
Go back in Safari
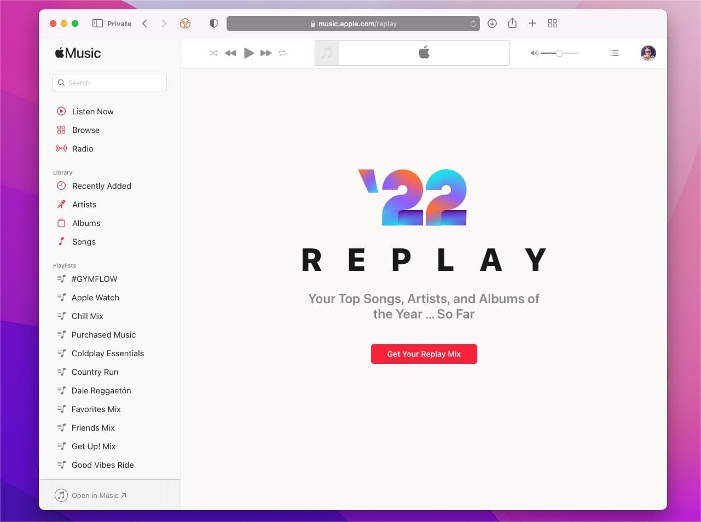tap(145, 24)
